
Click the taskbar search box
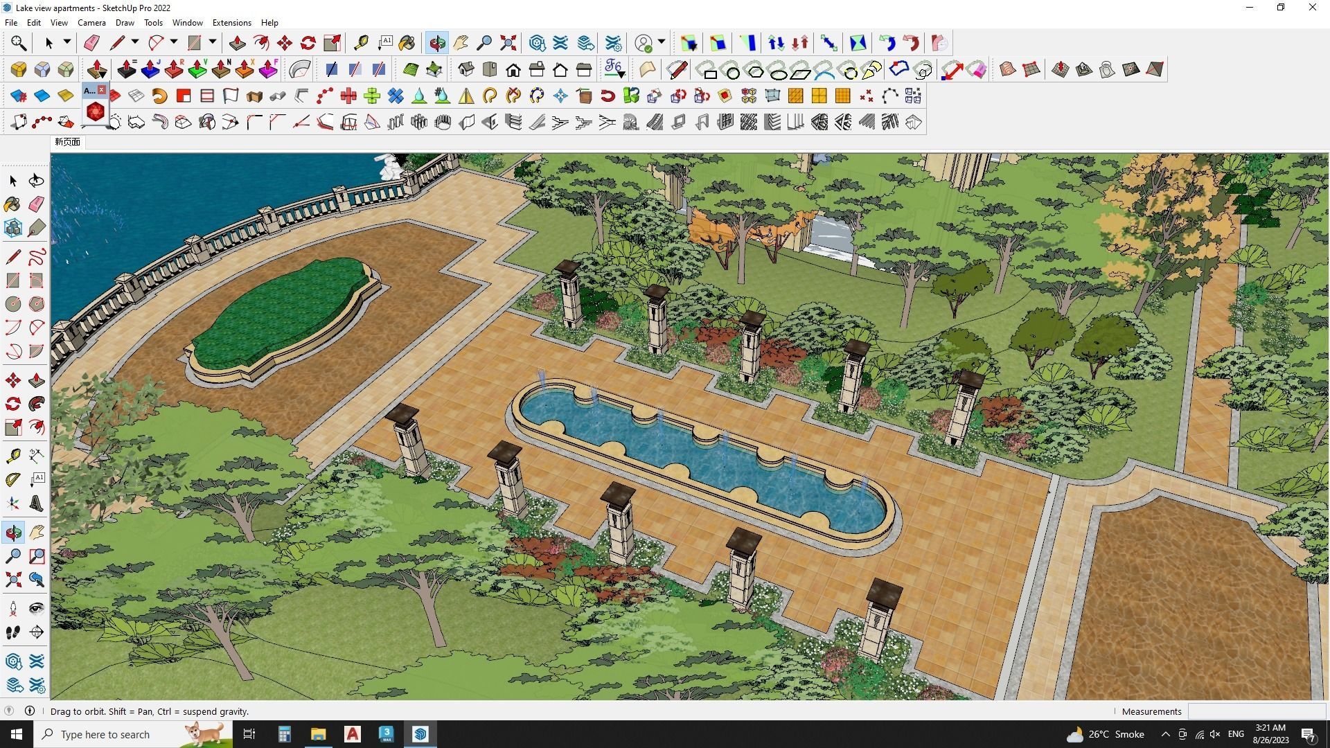tap(134, 734)
